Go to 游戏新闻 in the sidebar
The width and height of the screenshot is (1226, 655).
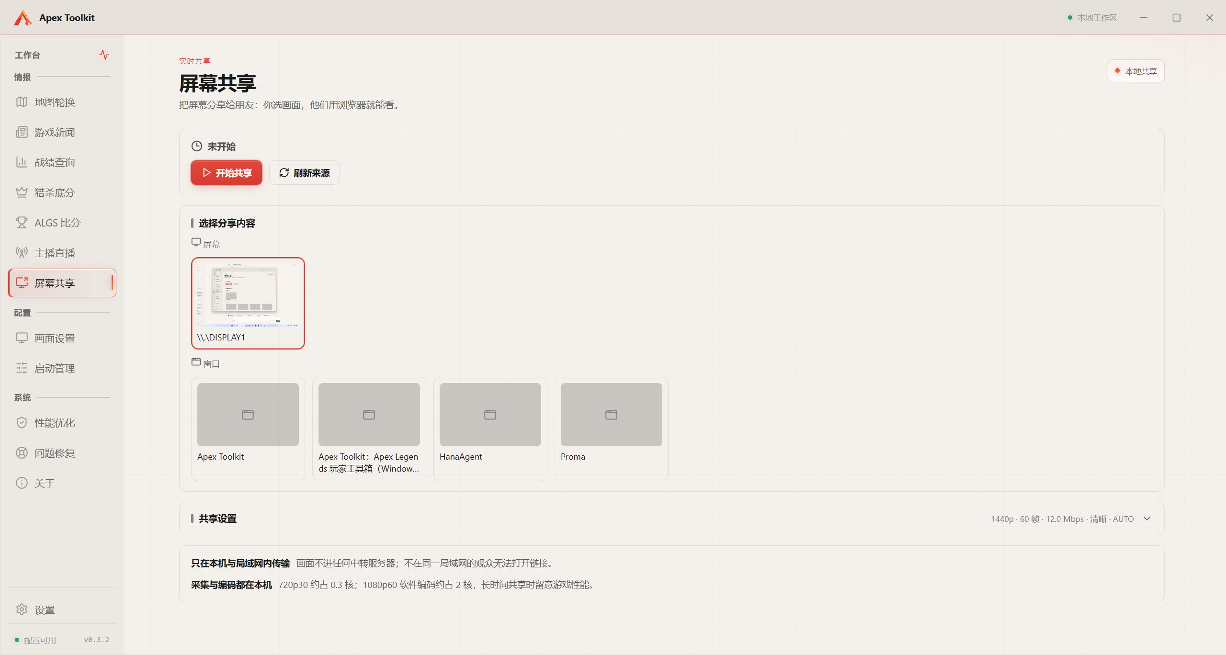click(62, 132)
